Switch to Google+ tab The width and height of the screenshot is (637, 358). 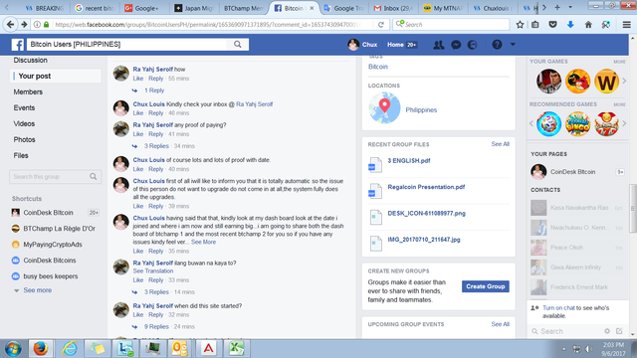point(142,8)
